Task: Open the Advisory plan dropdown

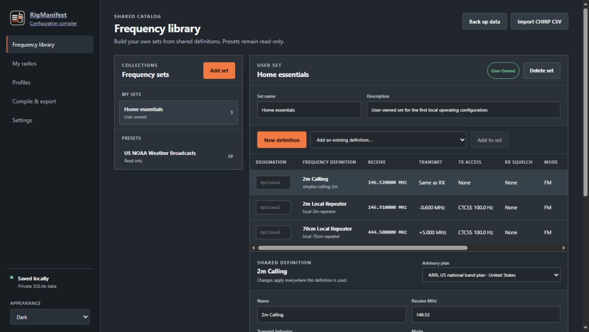Action: click(491, 275)
